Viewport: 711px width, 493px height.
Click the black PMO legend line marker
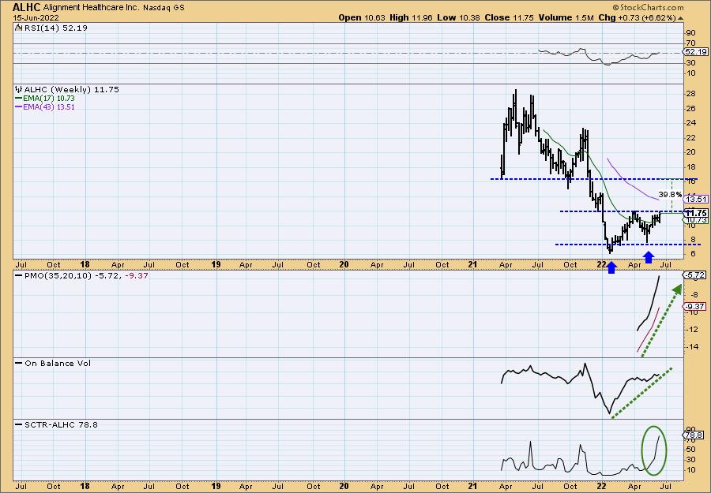19,276
